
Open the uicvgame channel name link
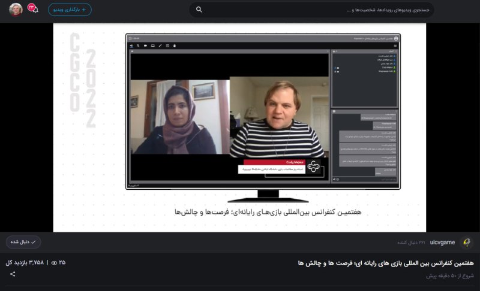pyautogui.click(x=442, y=242)
